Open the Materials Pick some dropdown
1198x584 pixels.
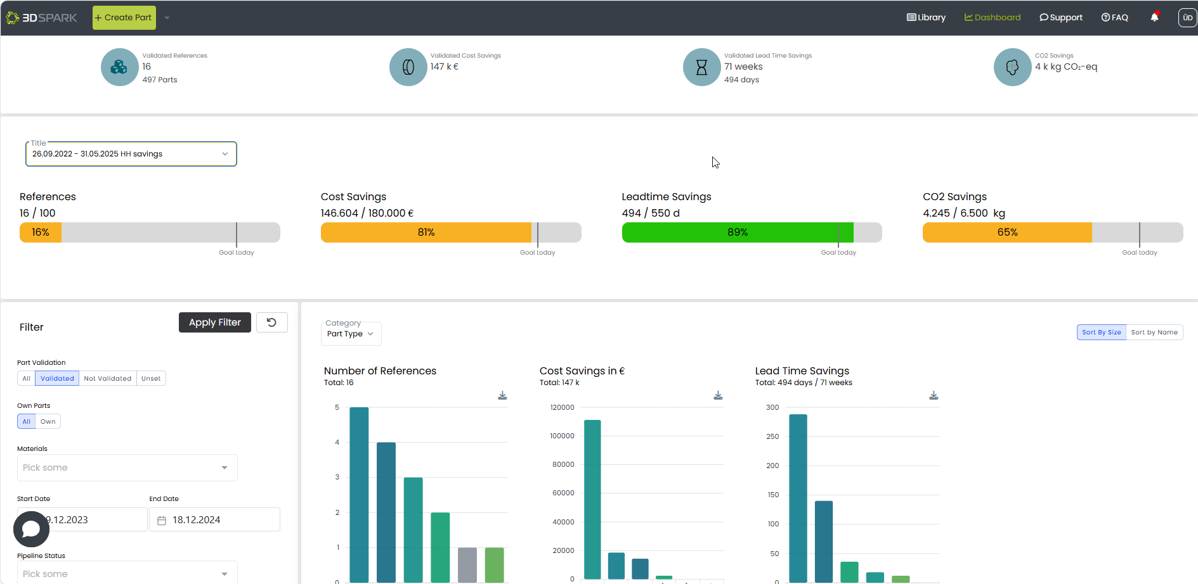tap(127, 468)
